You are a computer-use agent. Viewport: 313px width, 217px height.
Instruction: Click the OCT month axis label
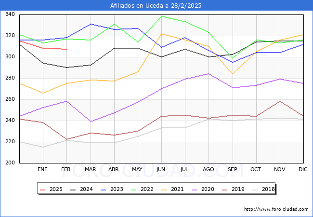[x=256, y=169]
